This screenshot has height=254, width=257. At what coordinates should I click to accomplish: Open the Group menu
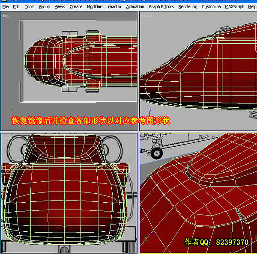point(45,7)
